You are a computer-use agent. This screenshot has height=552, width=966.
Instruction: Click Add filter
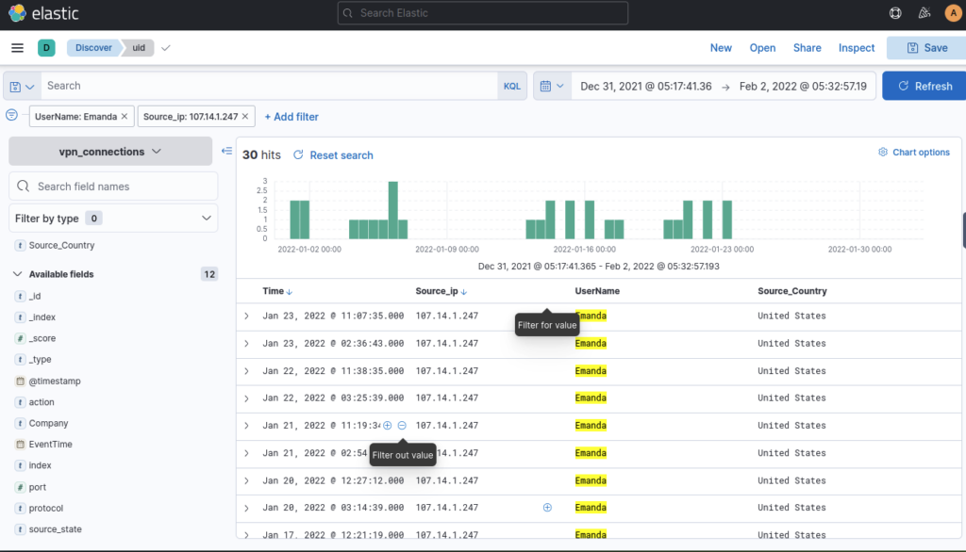point(291,116)
